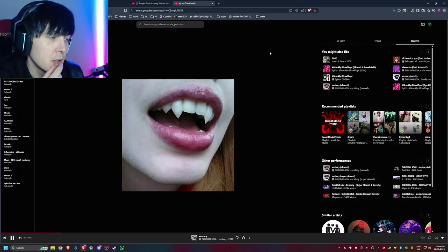Viewport: 448px width, 252px height.
Task: Skip to the next track
Action: [20, 238]
